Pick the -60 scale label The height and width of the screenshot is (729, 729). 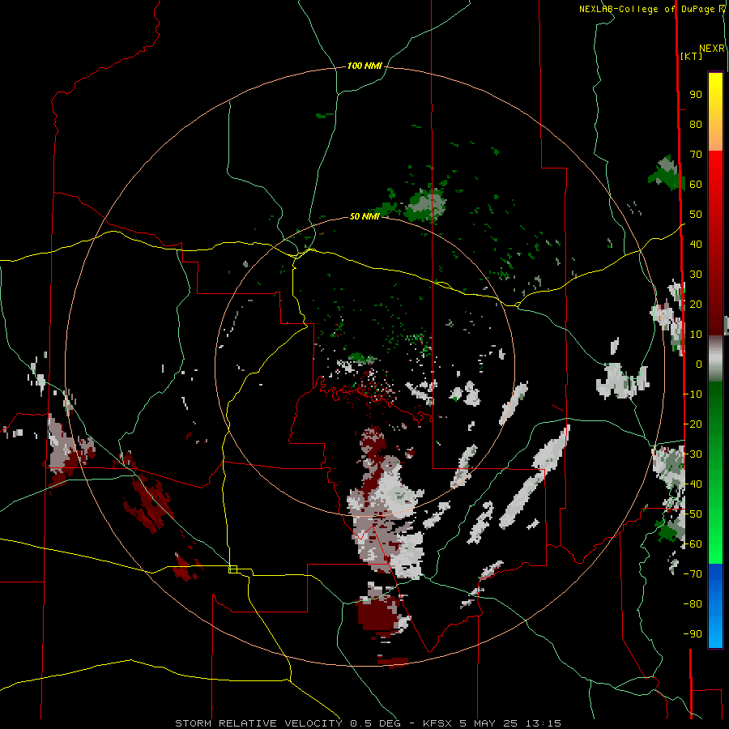(693, 544)
